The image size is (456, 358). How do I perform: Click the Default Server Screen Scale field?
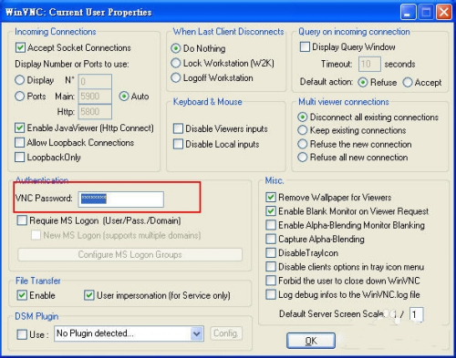tap(417, 314)
